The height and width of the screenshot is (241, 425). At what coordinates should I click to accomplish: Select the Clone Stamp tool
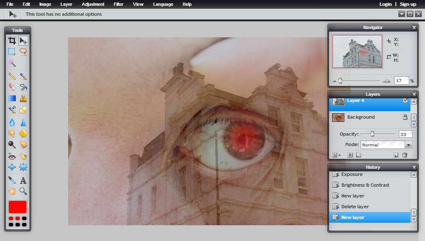tap(23, 98)
